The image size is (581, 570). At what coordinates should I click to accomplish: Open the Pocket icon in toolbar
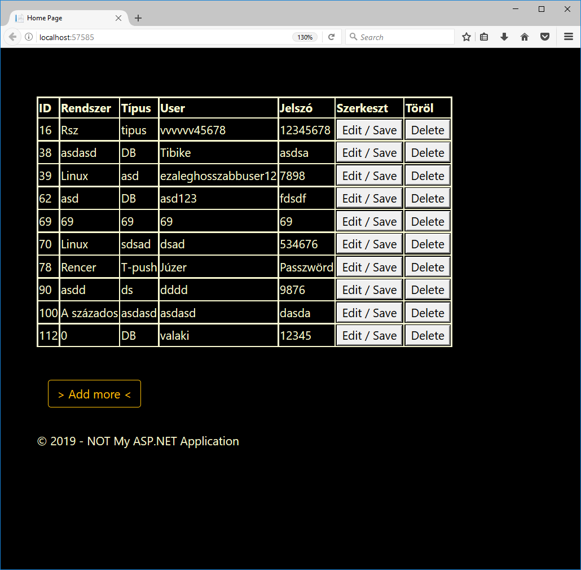coord(545,37)
